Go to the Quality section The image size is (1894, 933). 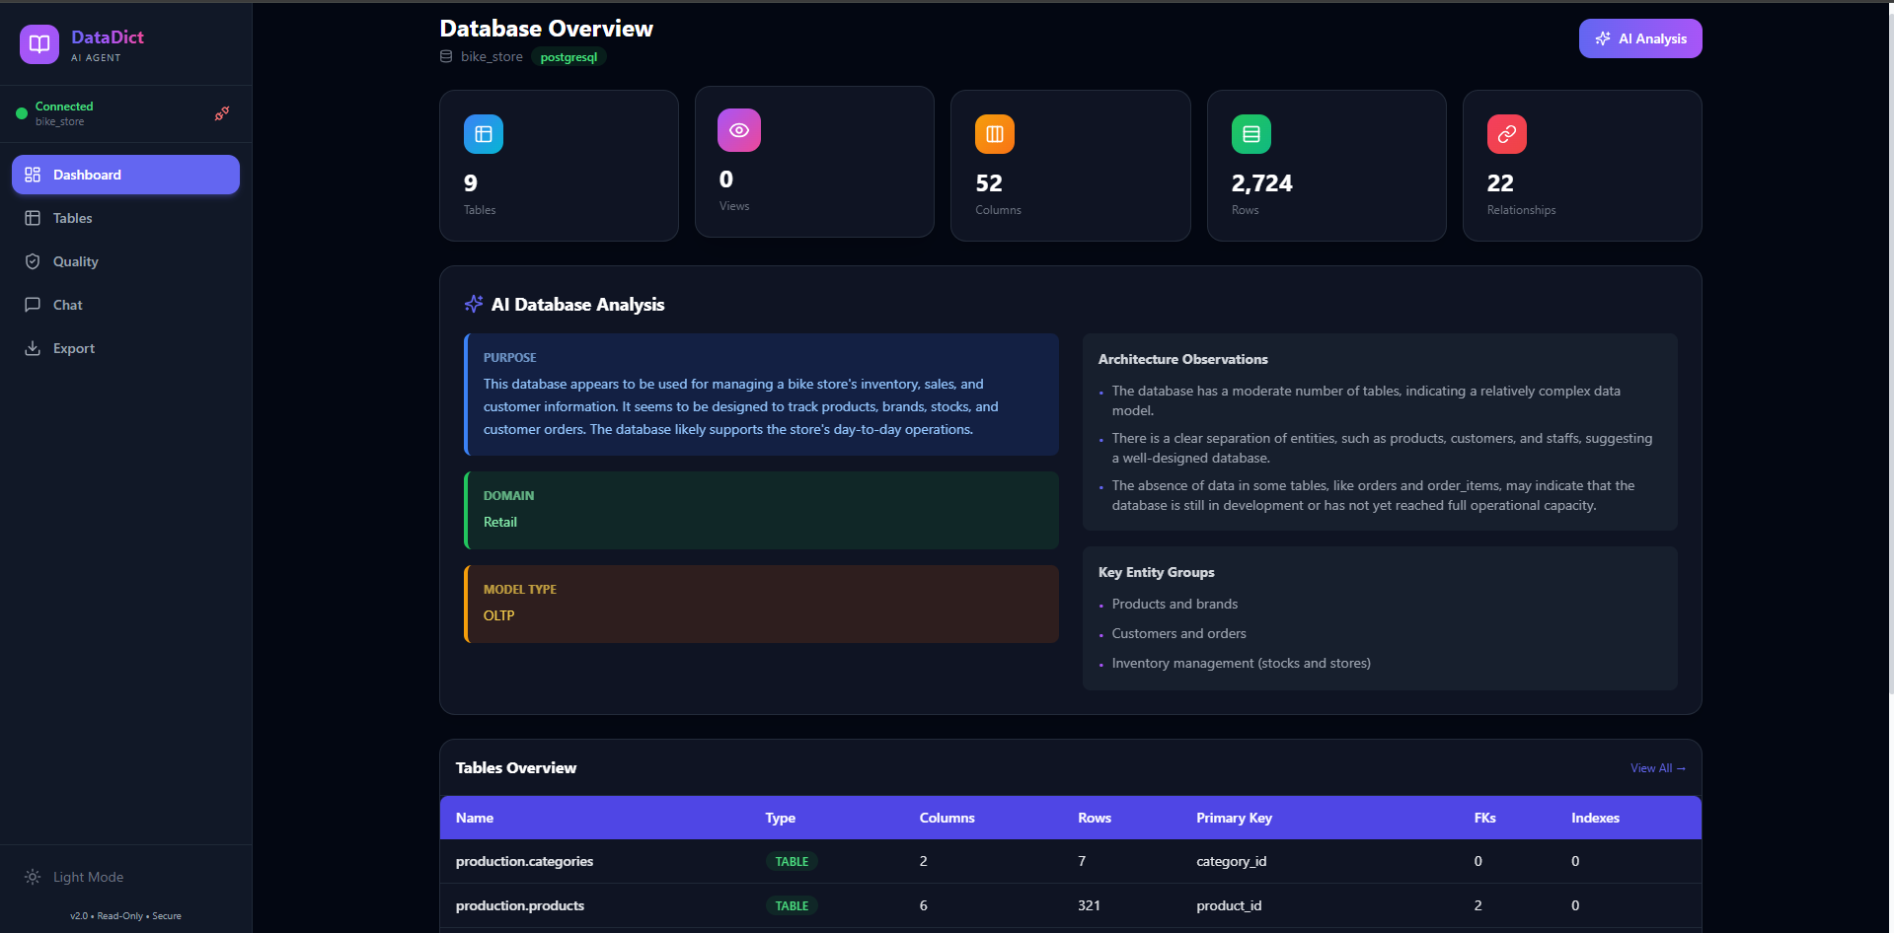pos(125,261)
